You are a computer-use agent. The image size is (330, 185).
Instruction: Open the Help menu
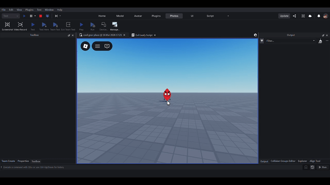[60, 10]
